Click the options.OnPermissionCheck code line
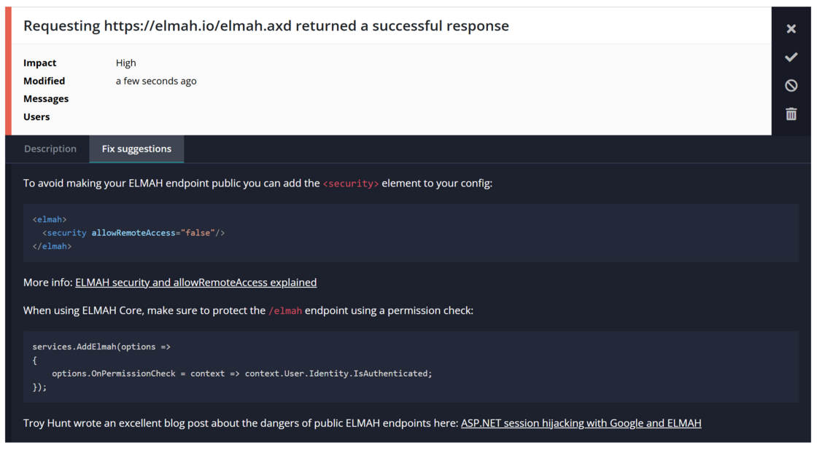The image size is (817, 450). click(x=241, y=374)
